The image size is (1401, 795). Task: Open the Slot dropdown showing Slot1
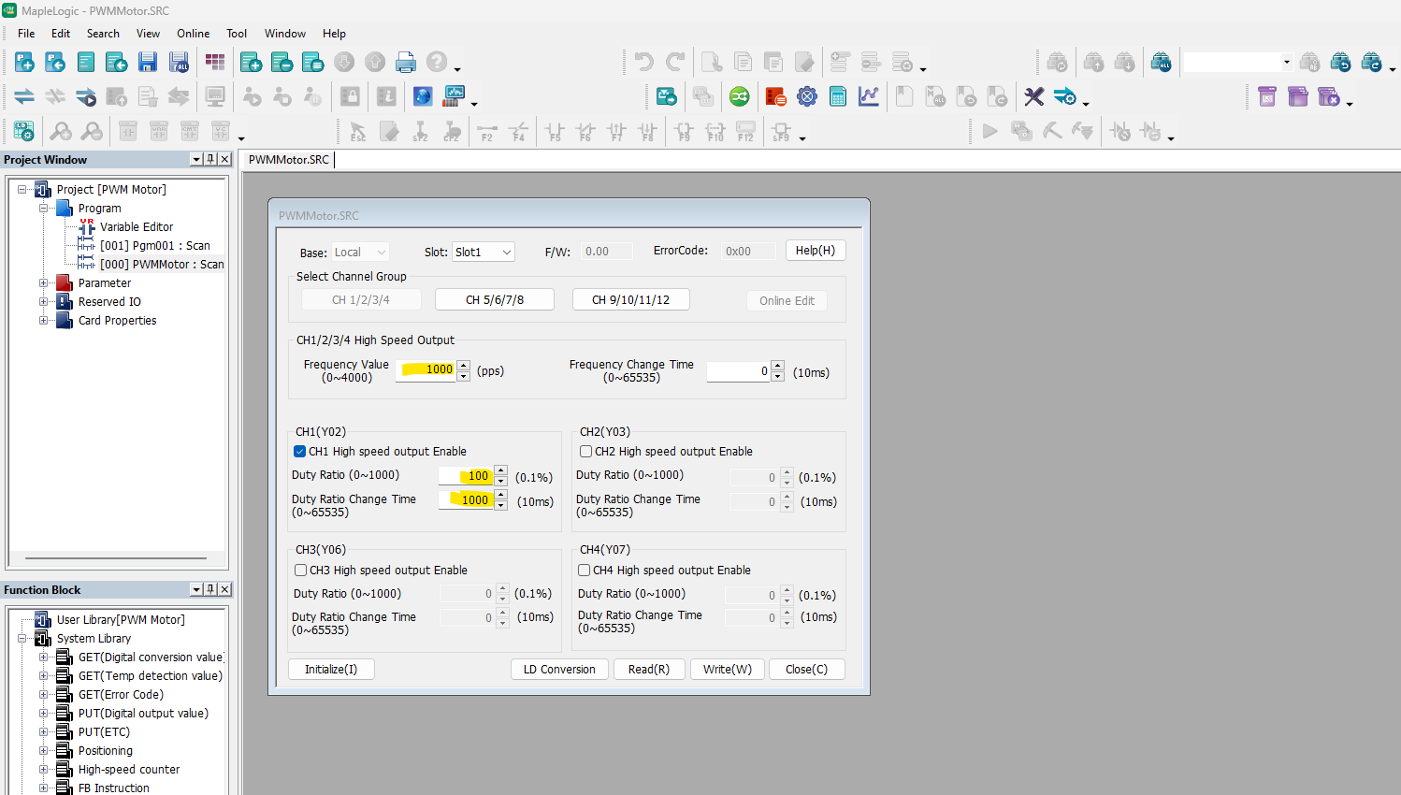coord(483,252)
